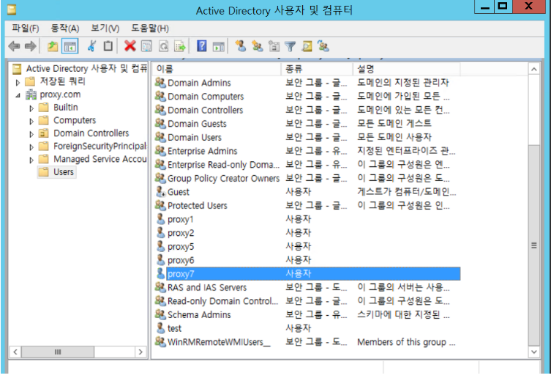This screenshot has height=378, width=551.
Task: Select the proxy6 user row
Action: [x=307, y=260]
